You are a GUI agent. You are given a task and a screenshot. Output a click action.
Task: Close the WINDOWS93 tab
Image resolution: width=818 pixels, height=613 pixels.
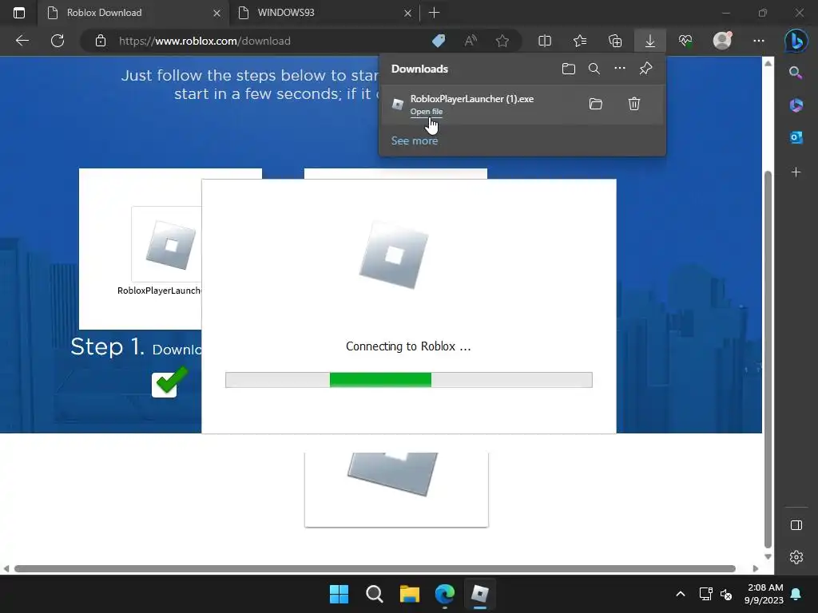[x=407, y=13]
